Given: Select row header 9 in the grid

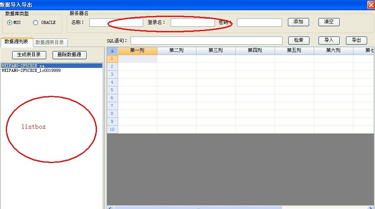Looking at the screenshot, I should [112, 122].
